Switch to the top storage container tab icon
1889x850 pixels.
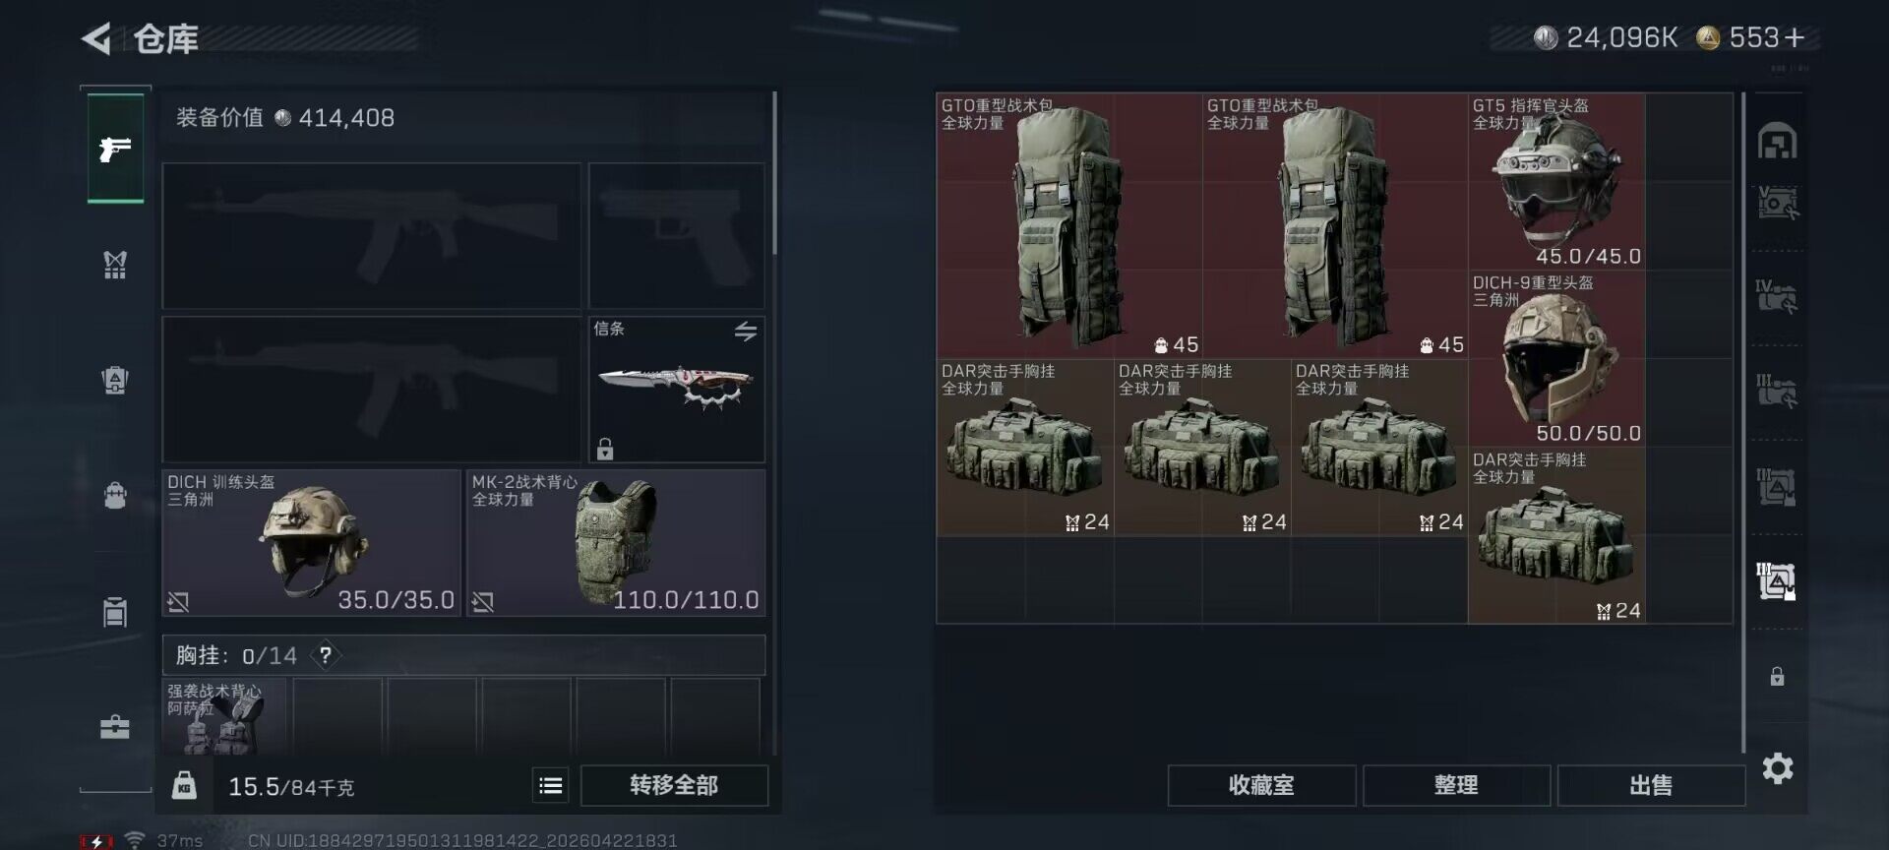[x=1777, y=142]
